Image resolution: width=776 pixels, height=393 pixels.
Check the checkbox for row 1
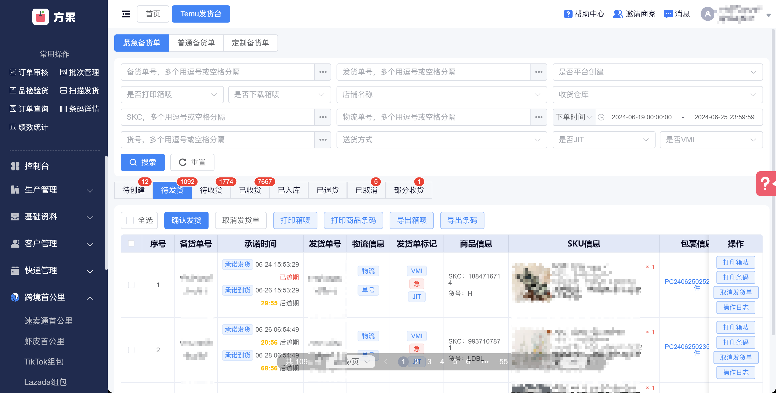(x=131, y=284)
